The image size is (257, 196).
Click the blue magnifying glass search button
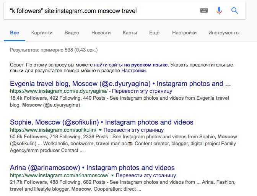click(x=235, y=11)
